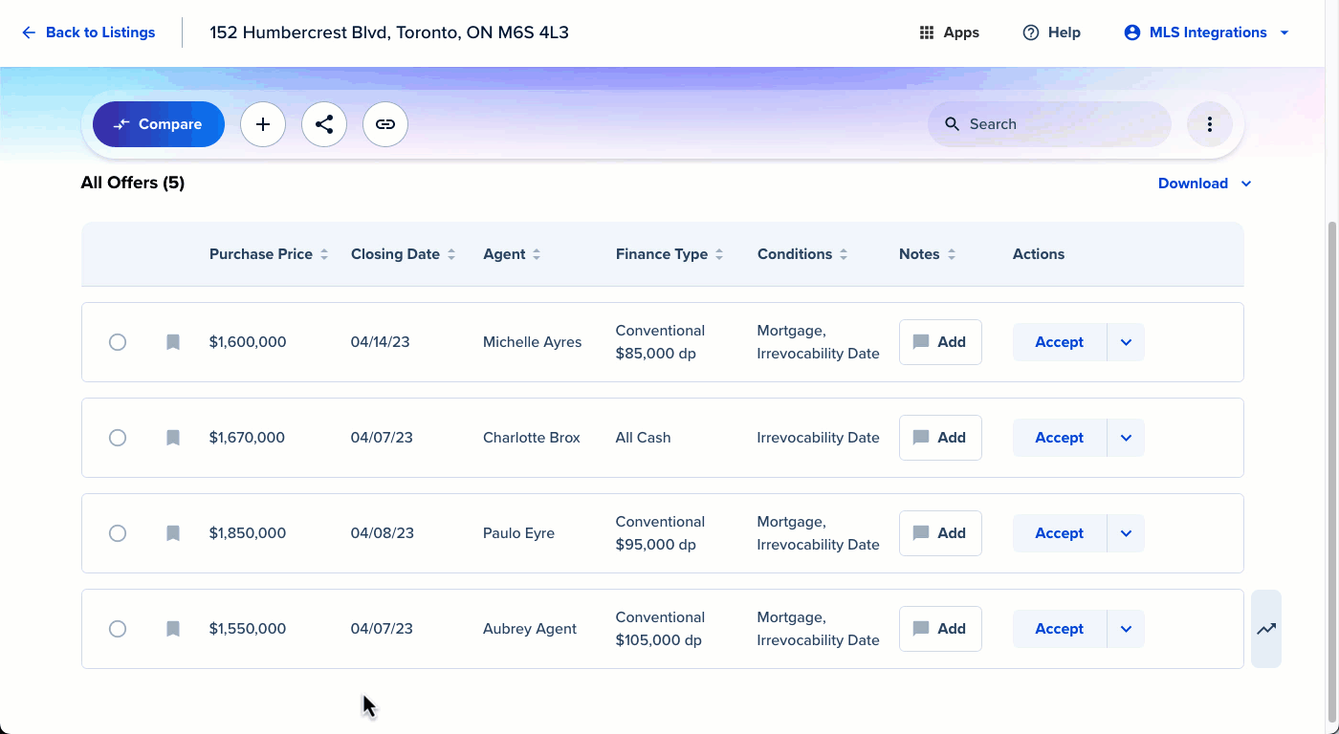Click the Purchase Price column header

261,254
